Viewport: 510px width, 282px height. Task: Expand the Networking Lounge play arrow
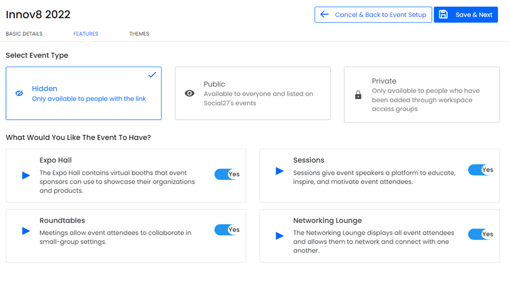pyautogui.click(x=279, y=235)
